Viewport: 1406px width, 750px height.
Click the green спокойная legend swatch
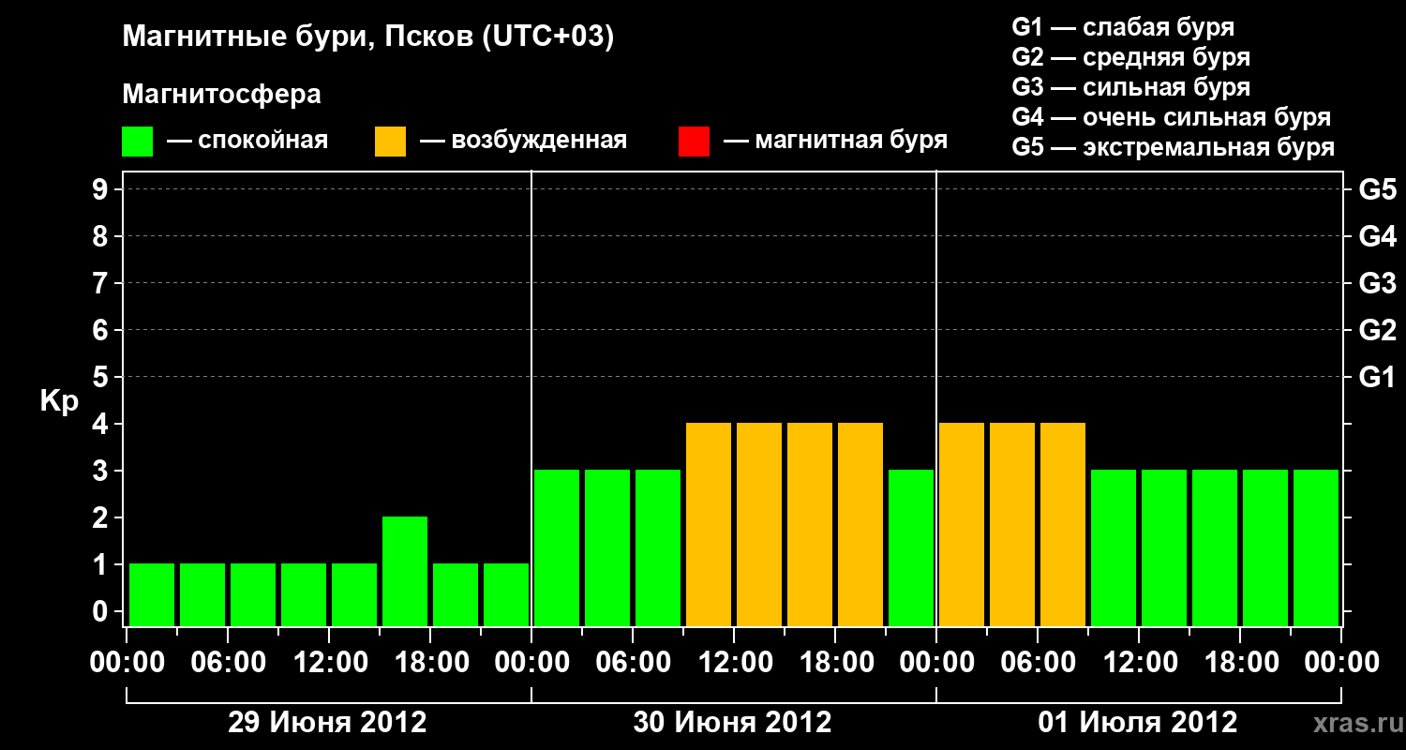click(137, 142)
